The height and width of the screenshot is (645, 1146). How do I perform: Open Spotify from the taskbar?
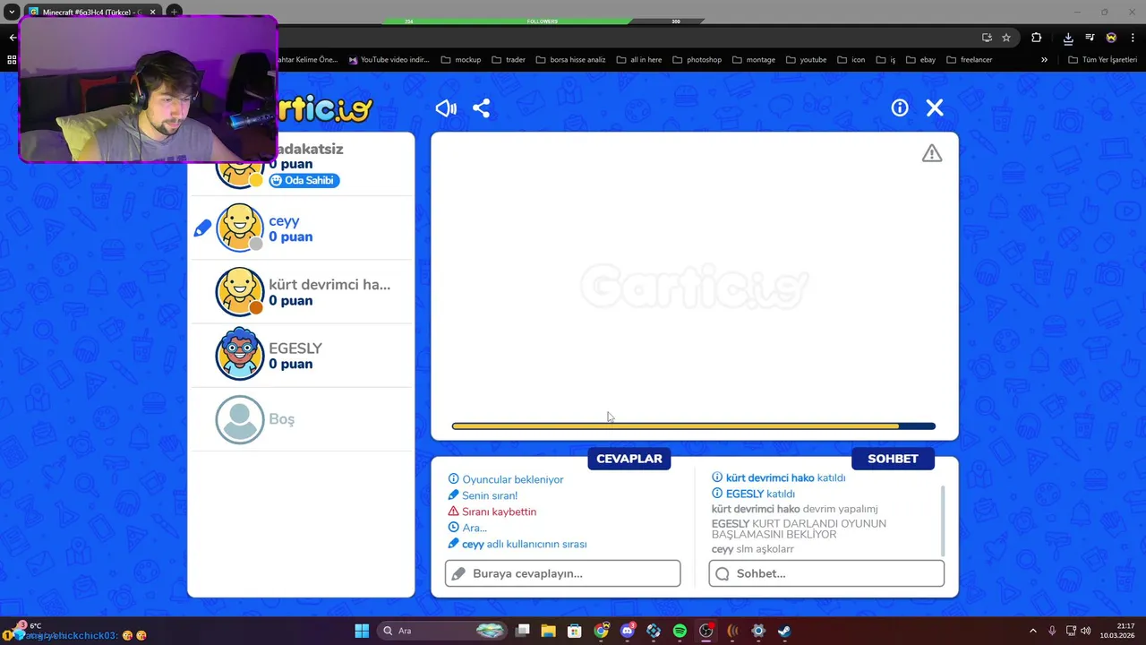pos(680,631)
